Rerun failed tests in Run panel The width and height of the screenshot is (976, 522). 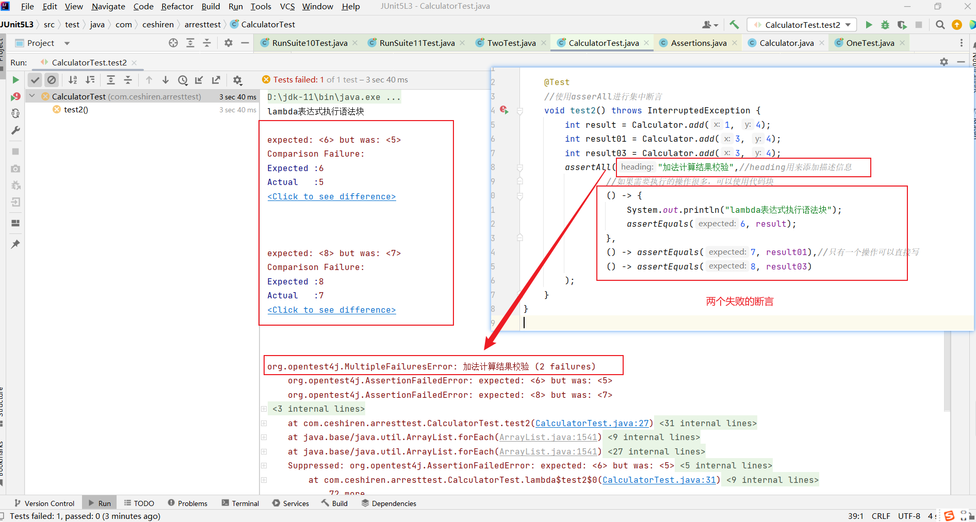(x=15, y=96)
